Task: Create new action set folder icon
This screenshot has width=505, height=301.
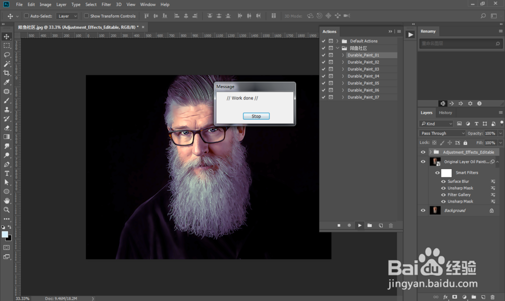Action: coord(370,225)
